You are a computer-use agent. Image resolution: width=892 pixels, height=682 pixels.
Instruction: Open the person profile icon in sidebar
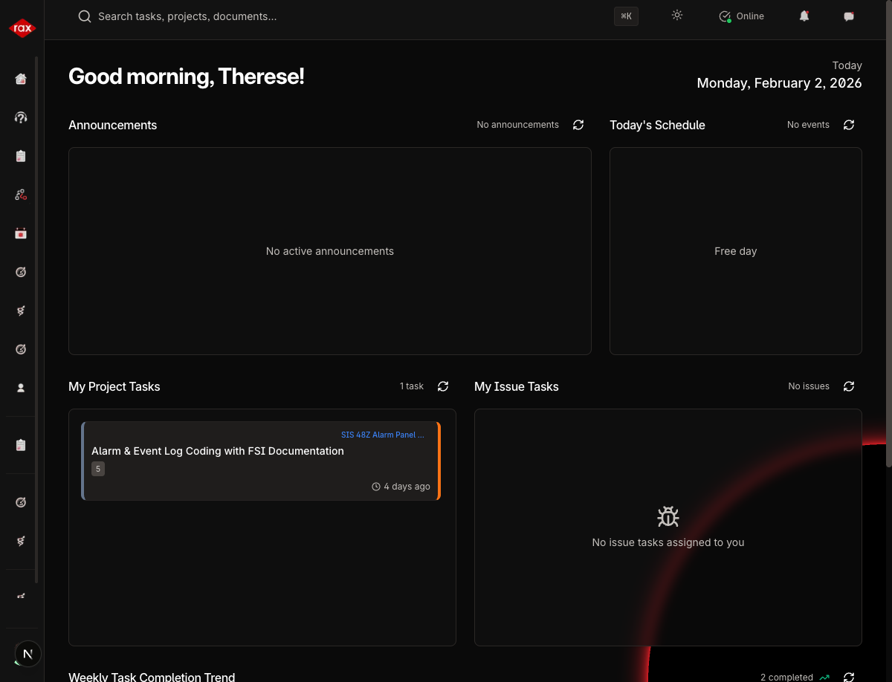pos(21,388)
